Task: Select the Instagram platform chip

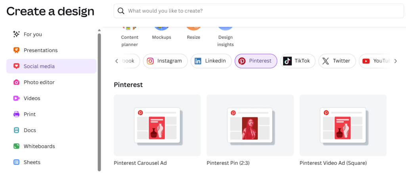Action: coord(165,61)
